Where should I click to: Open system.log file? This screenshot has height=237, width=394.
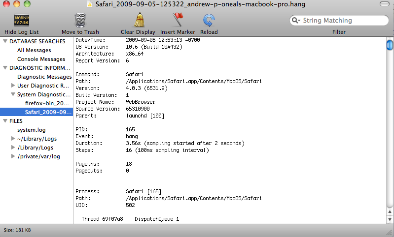click(32, 130)
